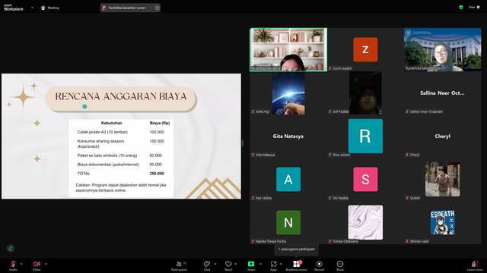Click the Meeting paw icon
The height and width of the screenshot is (273, 487).
point(43,8)
